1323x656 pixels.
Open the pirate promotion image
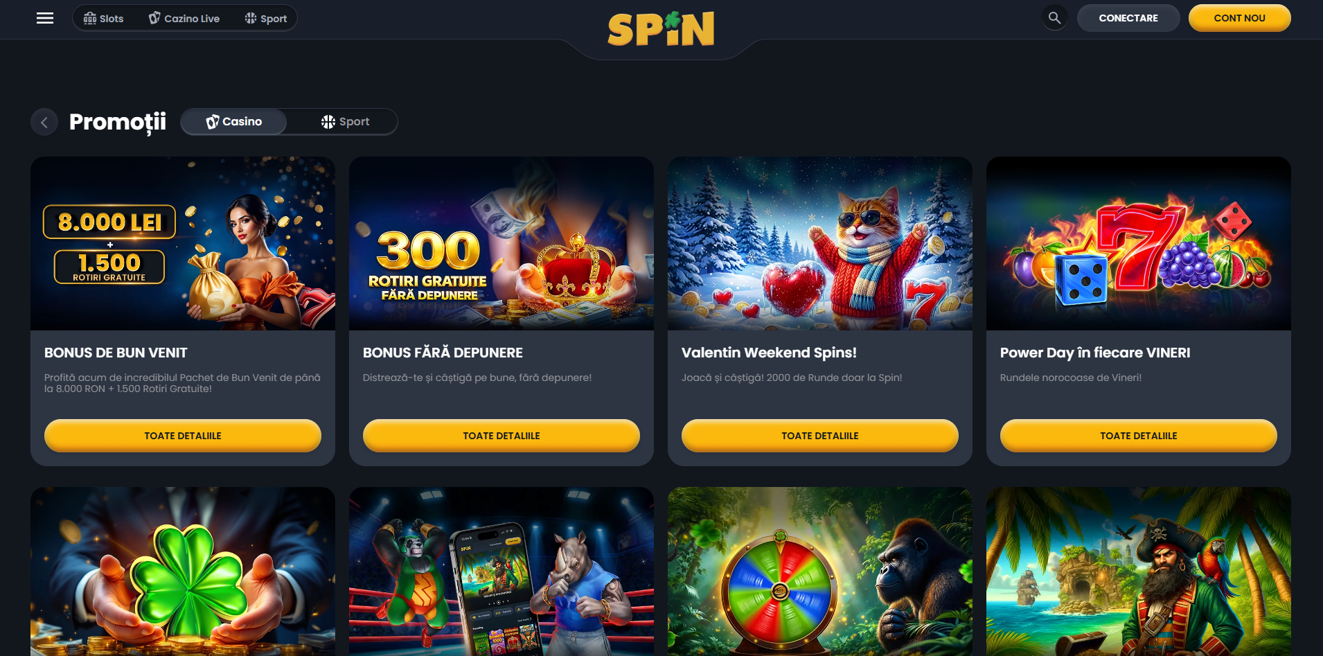(x=1139, y=571)
